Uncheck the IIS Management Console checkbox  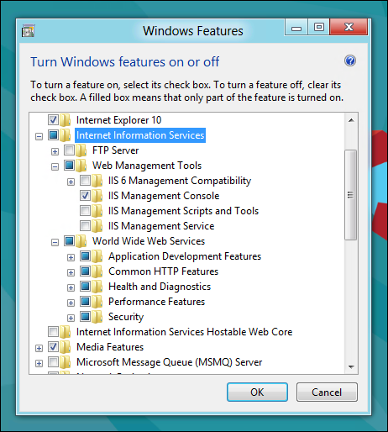(x=85, y=196)
